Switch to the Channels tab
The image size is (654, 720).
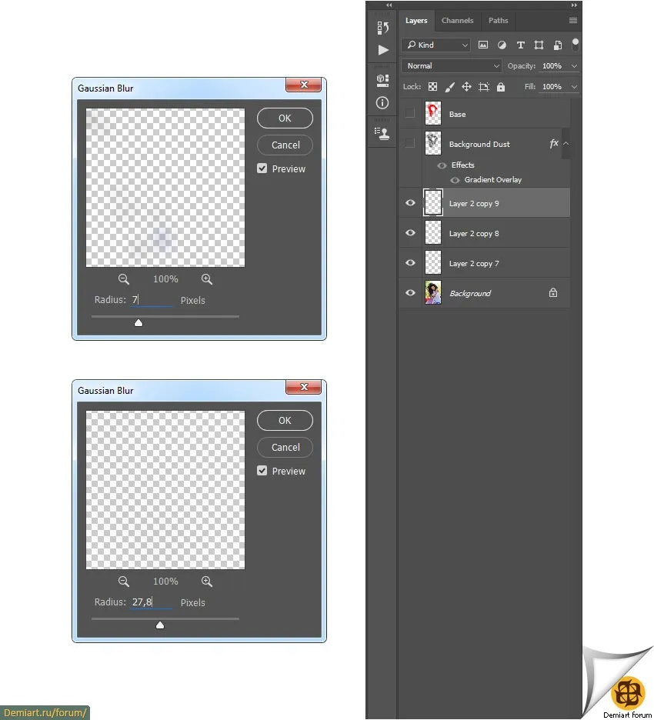point(458,21)
